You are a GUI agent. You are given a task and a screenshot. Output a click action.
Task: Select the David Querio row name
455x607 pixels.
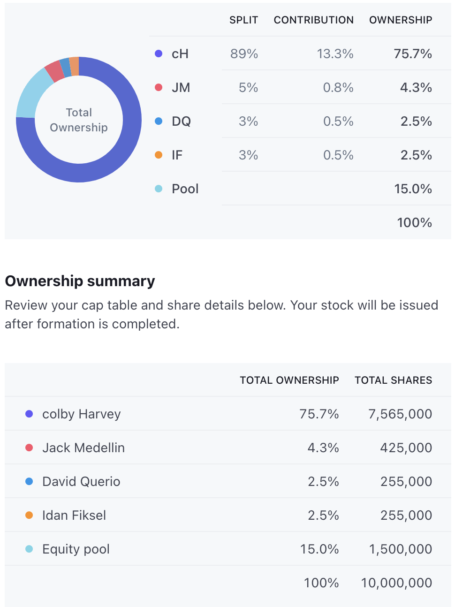tap(81, 482)
